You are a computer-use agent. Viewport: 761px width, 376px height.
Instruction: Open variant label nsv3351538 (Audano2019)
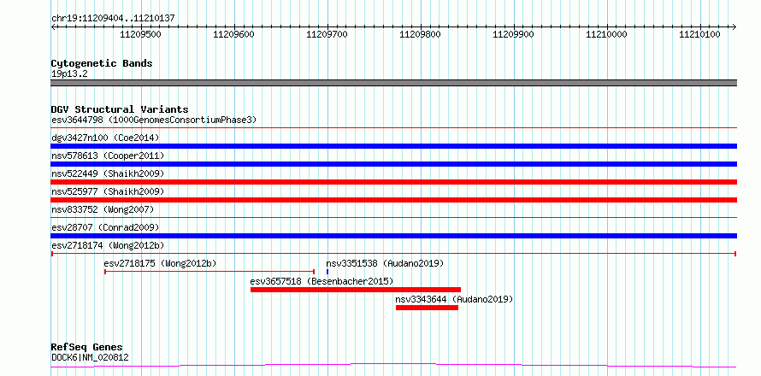pos(385,263)
